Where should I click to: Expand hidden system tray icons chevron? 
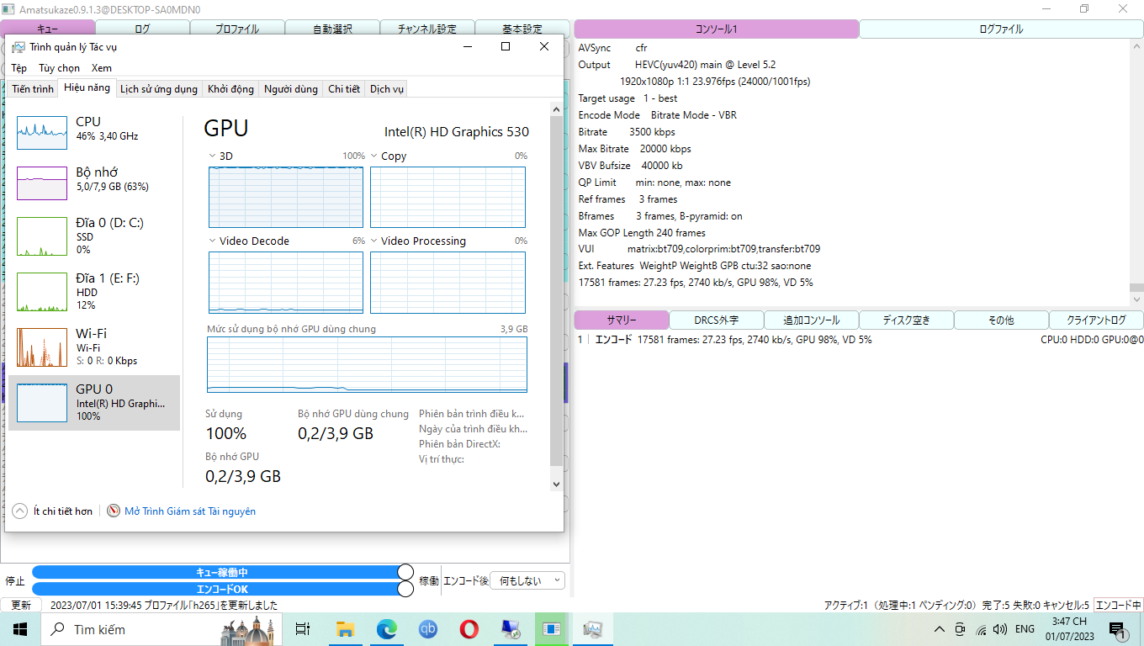point(940,629)
